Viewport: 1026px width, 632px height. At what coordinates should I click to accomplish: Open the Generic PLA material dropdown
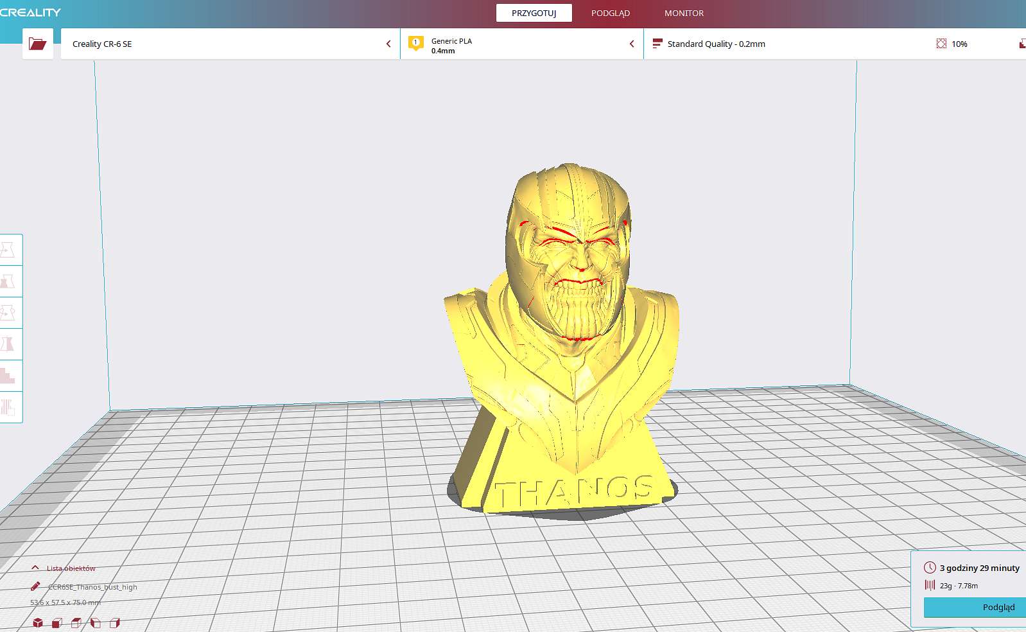(x=522, y=44)
